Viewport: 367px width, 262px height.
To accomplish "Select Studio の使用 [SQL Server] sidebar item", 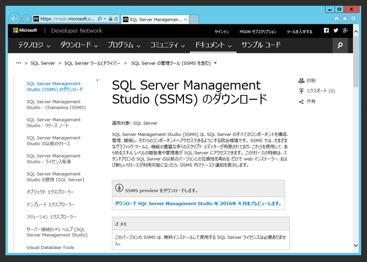I will coord(55,177).
